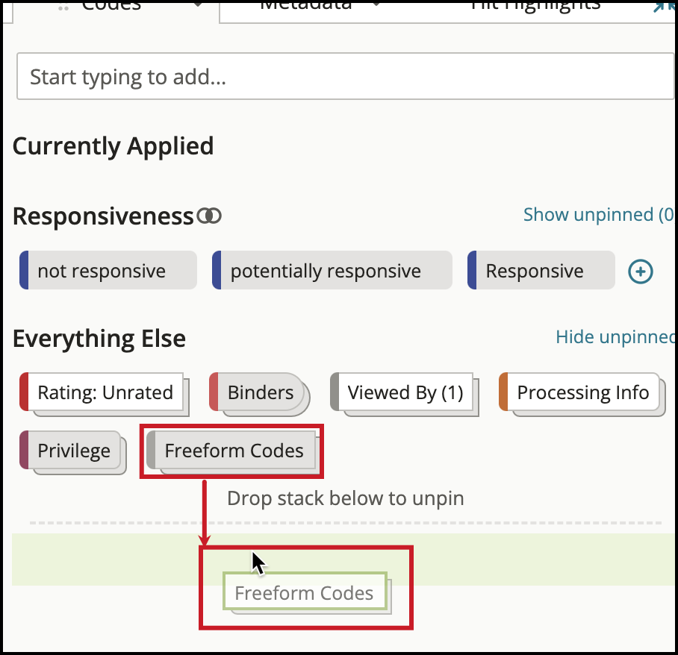Click the linked circles icon beside Responsiveness
Viewport: 678px width, 655px height.
209,216
